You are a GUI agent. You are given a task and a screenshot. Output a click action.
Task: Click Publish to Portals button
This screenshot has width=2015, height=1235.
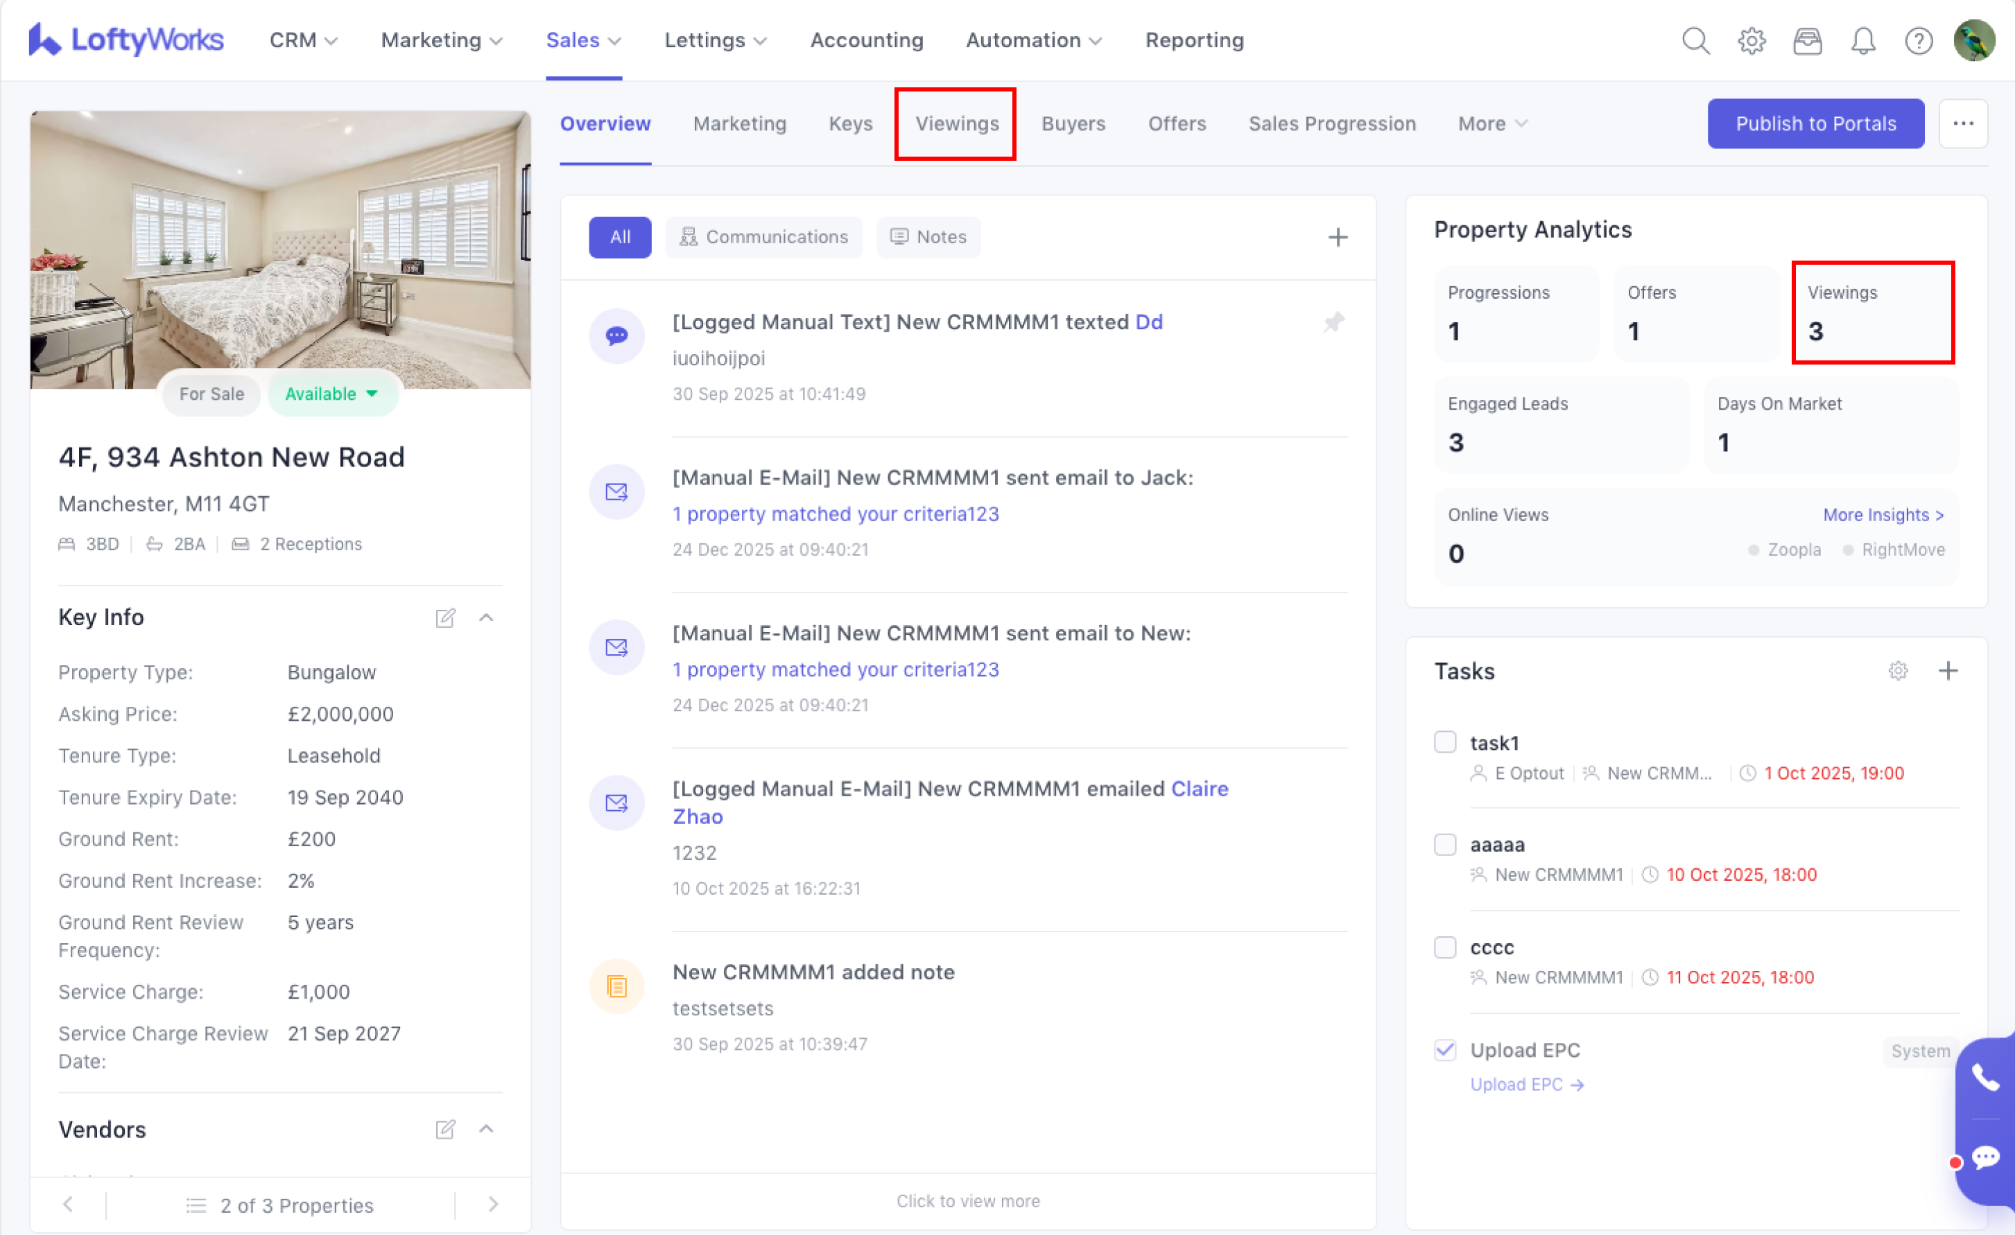(x=1815, y=124)
